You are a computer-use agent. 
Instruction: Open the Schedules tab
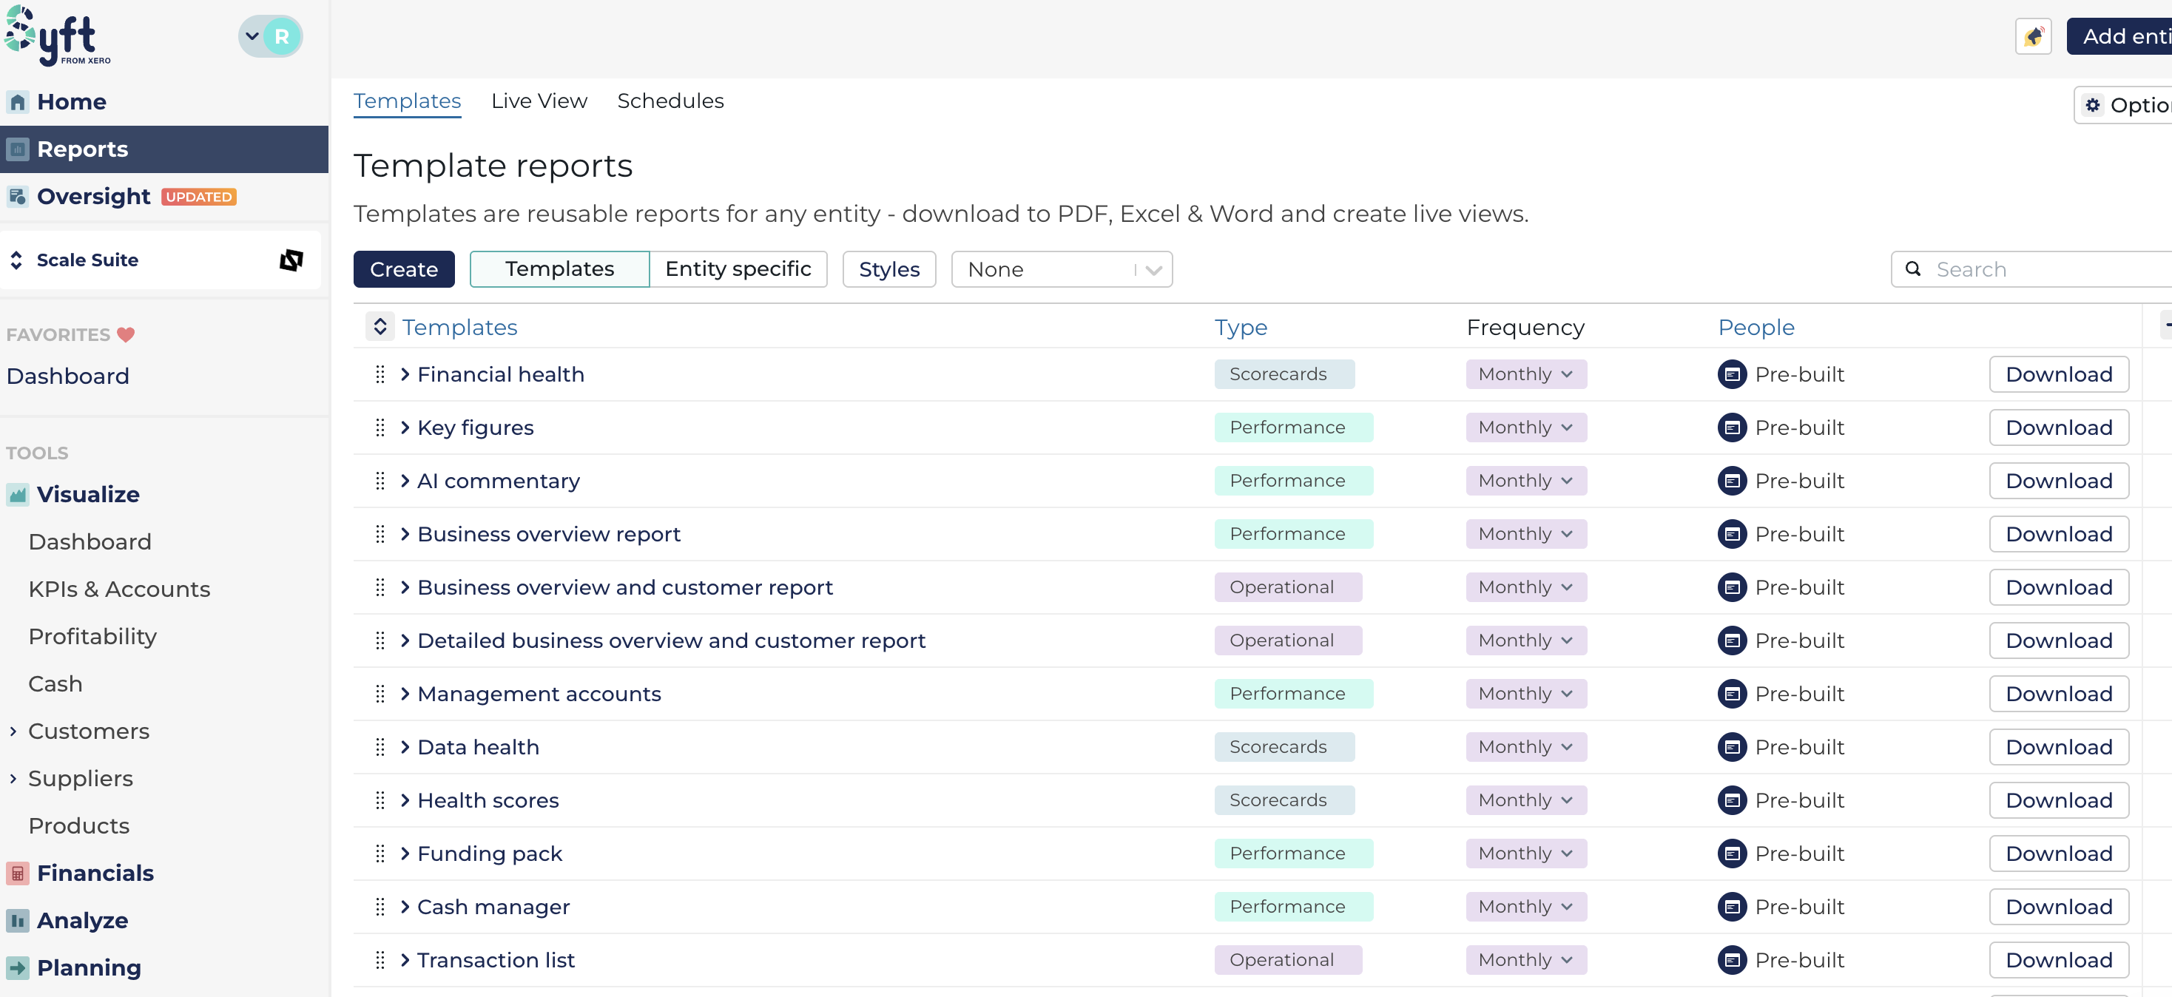[x=670, y=101]
